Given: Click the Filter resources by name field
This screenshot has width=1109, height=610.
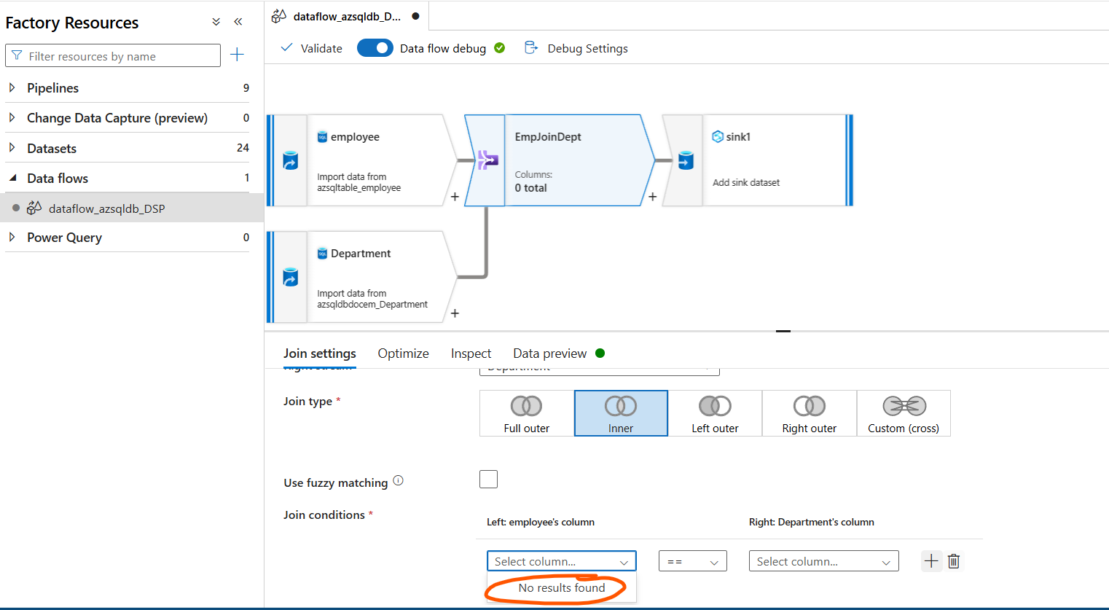Looking at the screenshot, I should [113, 55].
